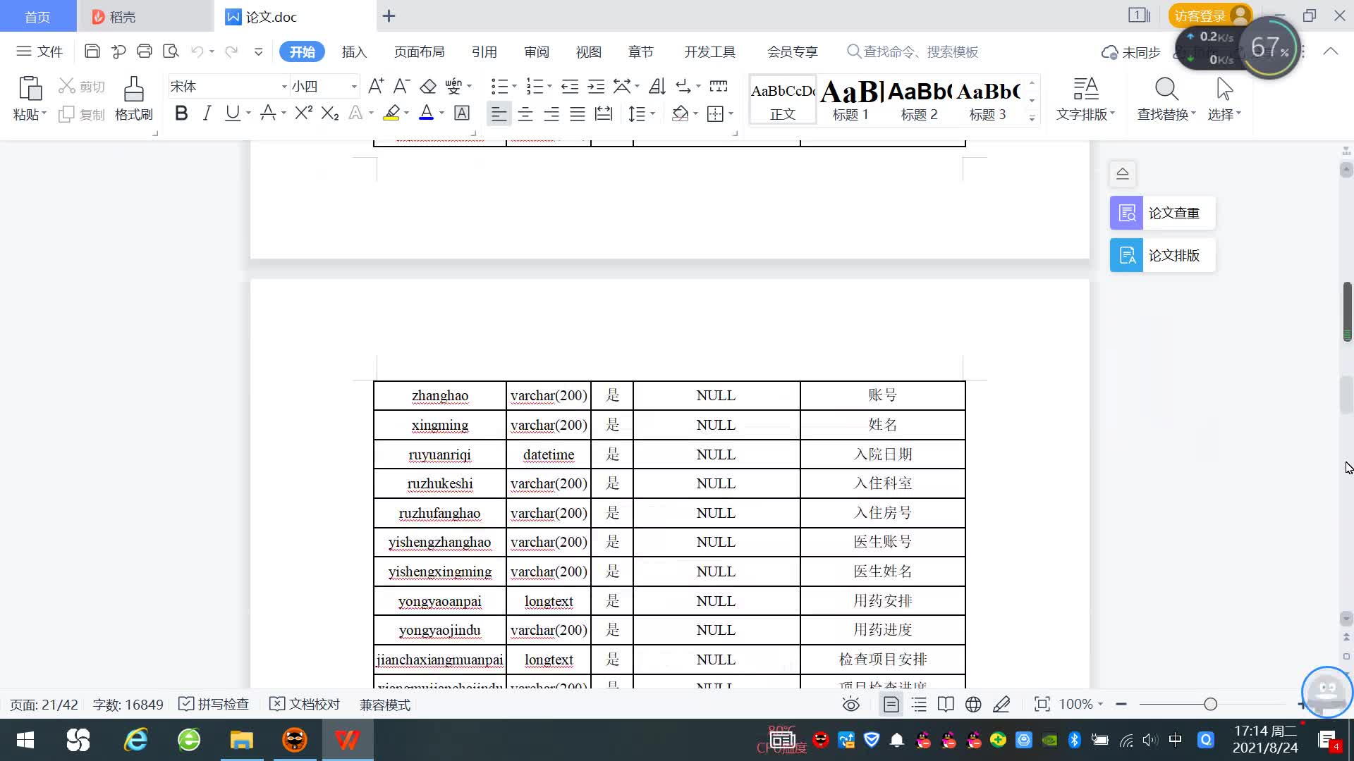The width and height of the screenshot is (1354, 761).
Task: Apply superscript formatting
Action: click(304, 113)
